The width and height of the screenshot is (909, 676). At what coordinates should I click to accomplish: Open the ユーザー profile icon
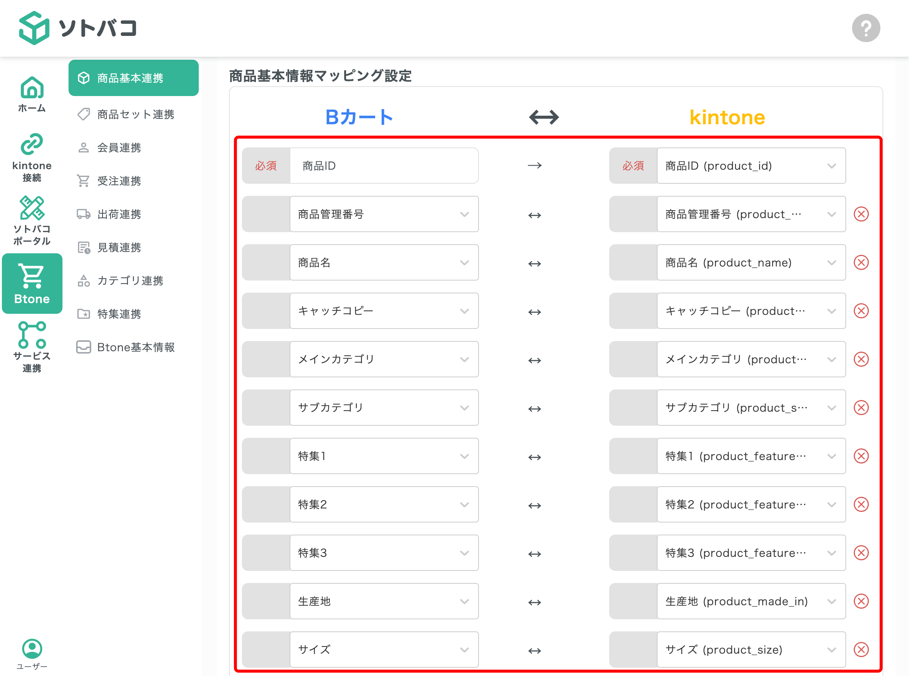(x=32, y=648)
